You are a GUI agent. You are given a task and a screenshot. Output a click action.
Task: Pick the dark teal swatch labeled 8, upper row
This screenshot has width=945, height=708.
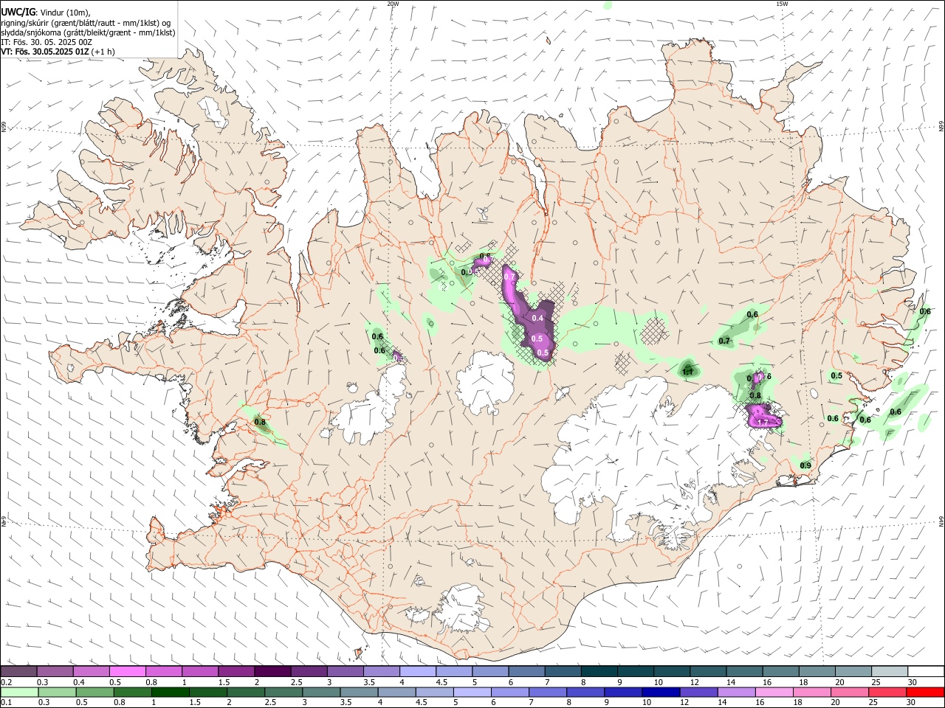click(599, 671)
